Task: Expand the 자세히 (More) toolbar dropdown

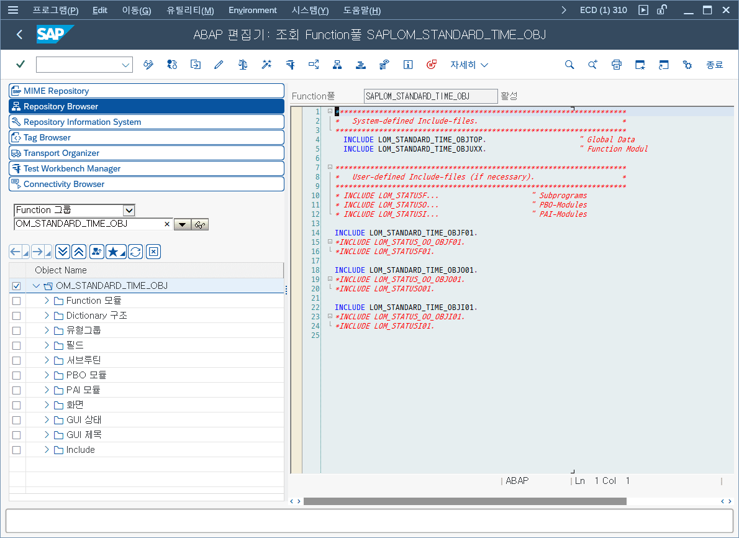Action: click(x=469, y=65)
